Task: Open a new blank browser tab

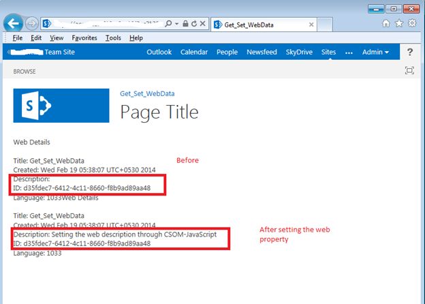Action: point(325,25)
